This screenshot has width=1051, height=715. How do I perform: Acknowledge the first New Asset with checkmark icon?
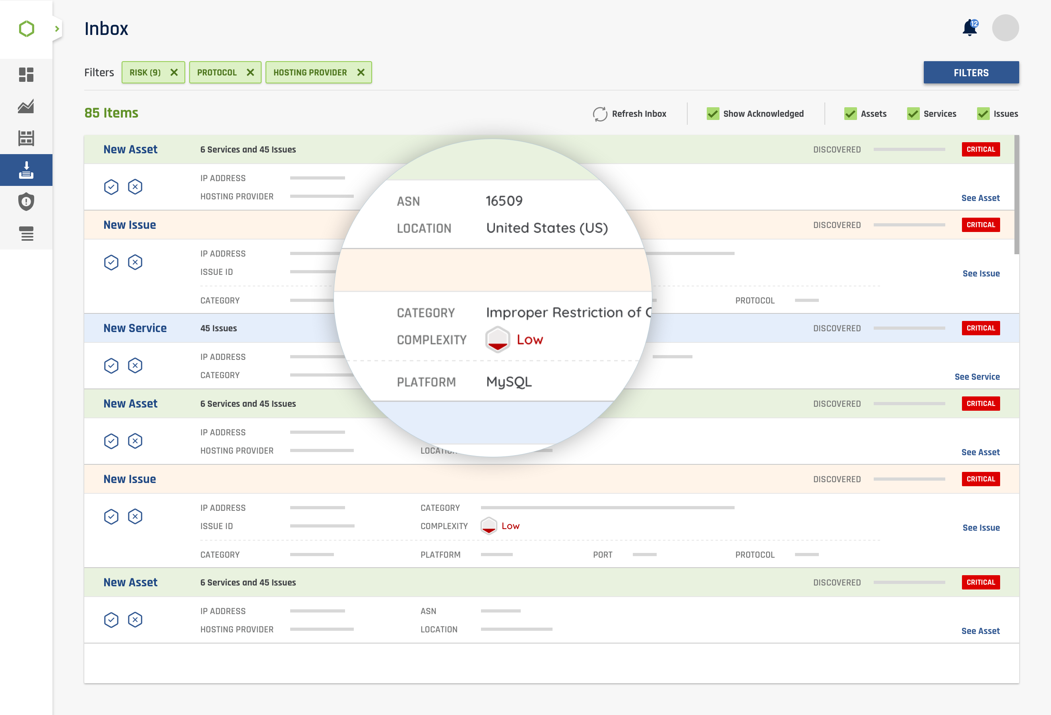111,187
